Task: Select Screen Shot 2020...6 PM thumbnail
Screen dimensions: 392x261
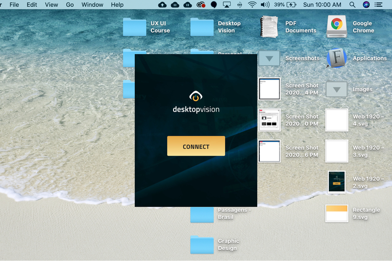Action: point(269,151)
